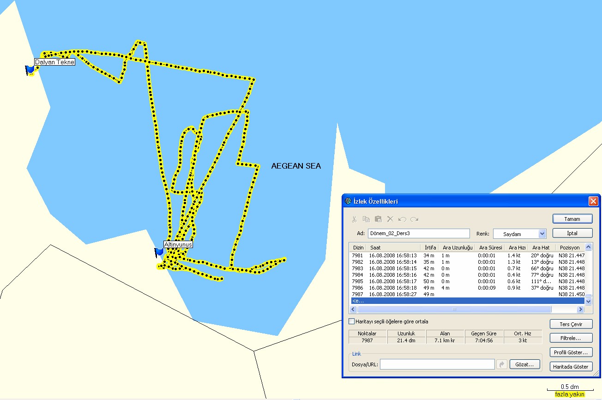Click the globe icon in İzlek Özellikleri title

(348, 201)
